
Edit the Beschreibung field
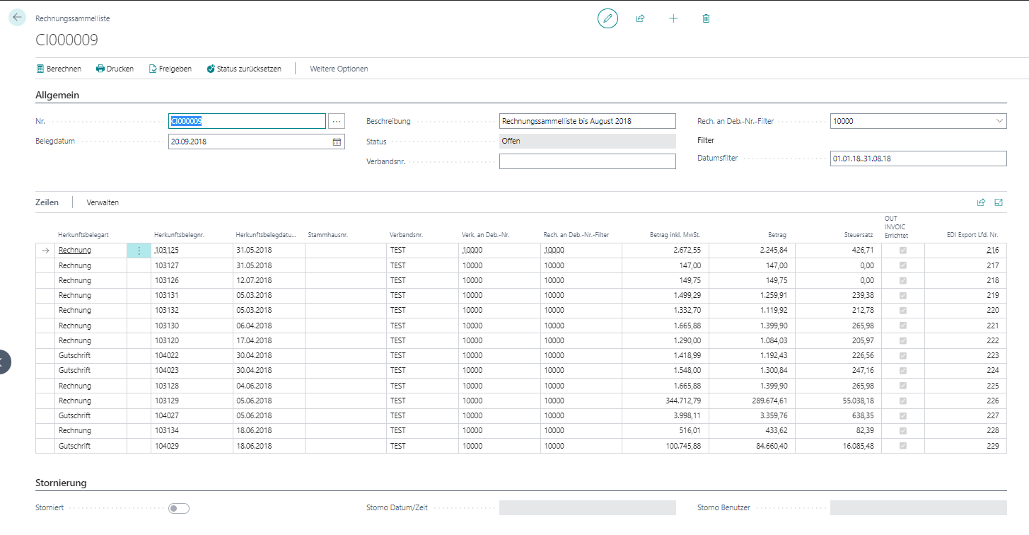[x=588, y=121]
